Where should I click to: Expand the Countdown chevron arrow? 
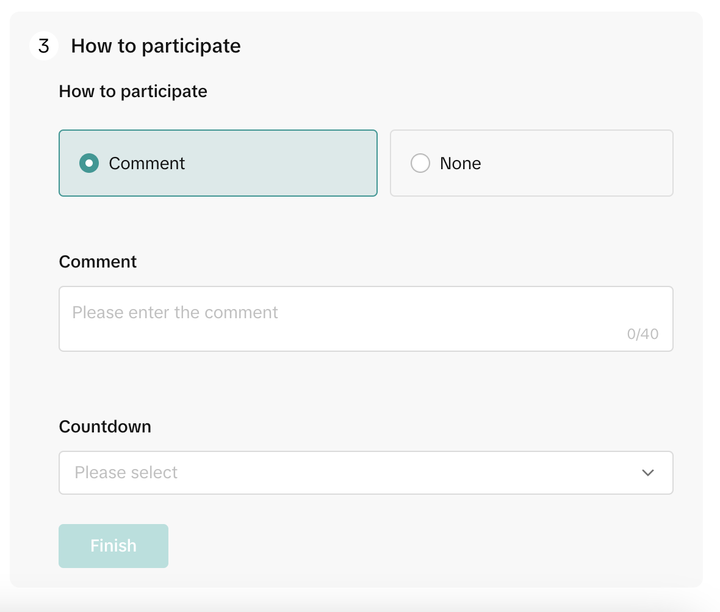(648, 473)
